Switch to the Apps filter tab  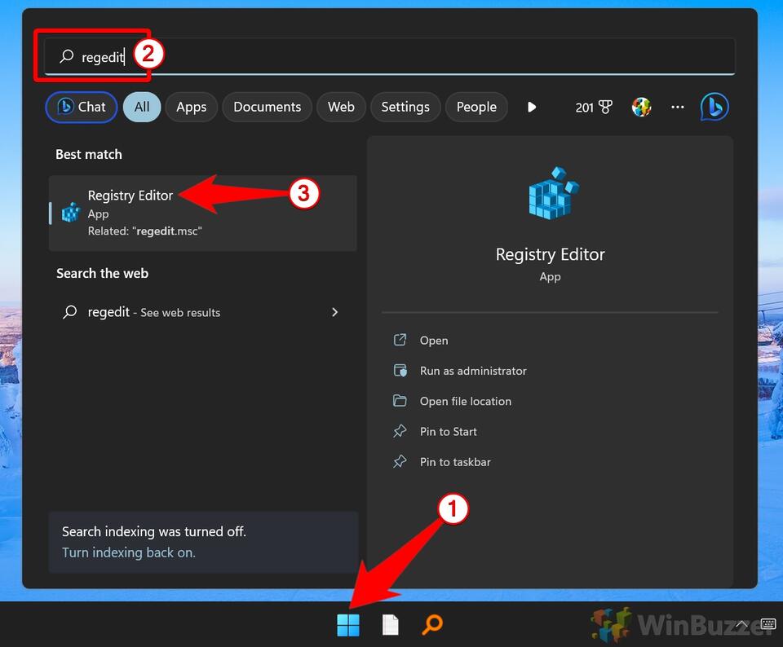pos(191,107)
